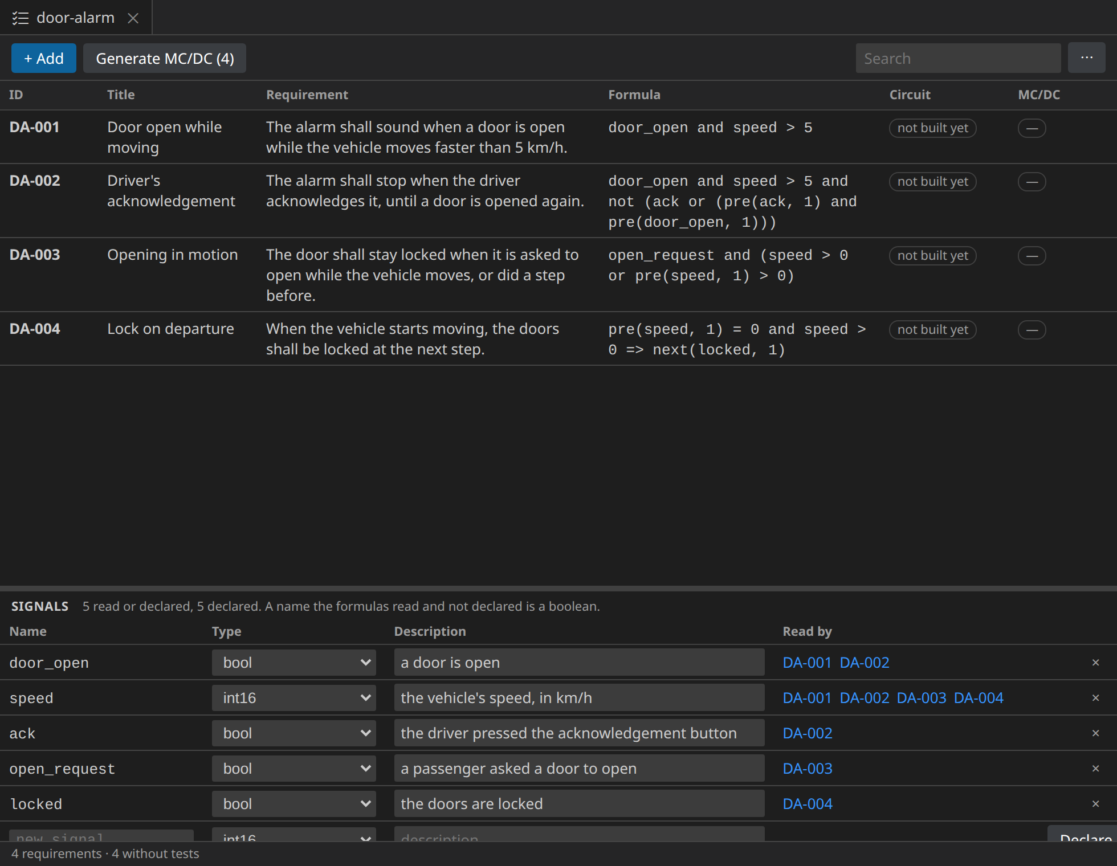Expand the open_request type selector

click(294, 769)
